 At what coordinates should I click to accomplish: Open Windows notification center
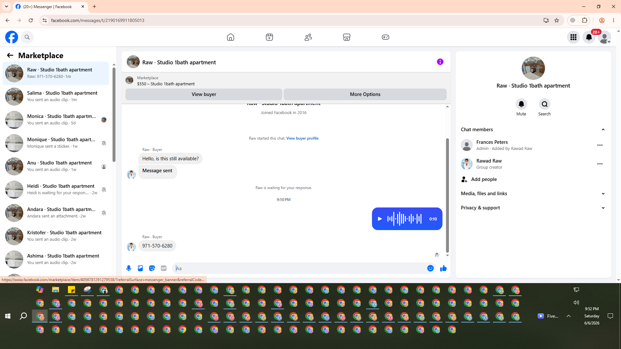click(x=610, y=316)
